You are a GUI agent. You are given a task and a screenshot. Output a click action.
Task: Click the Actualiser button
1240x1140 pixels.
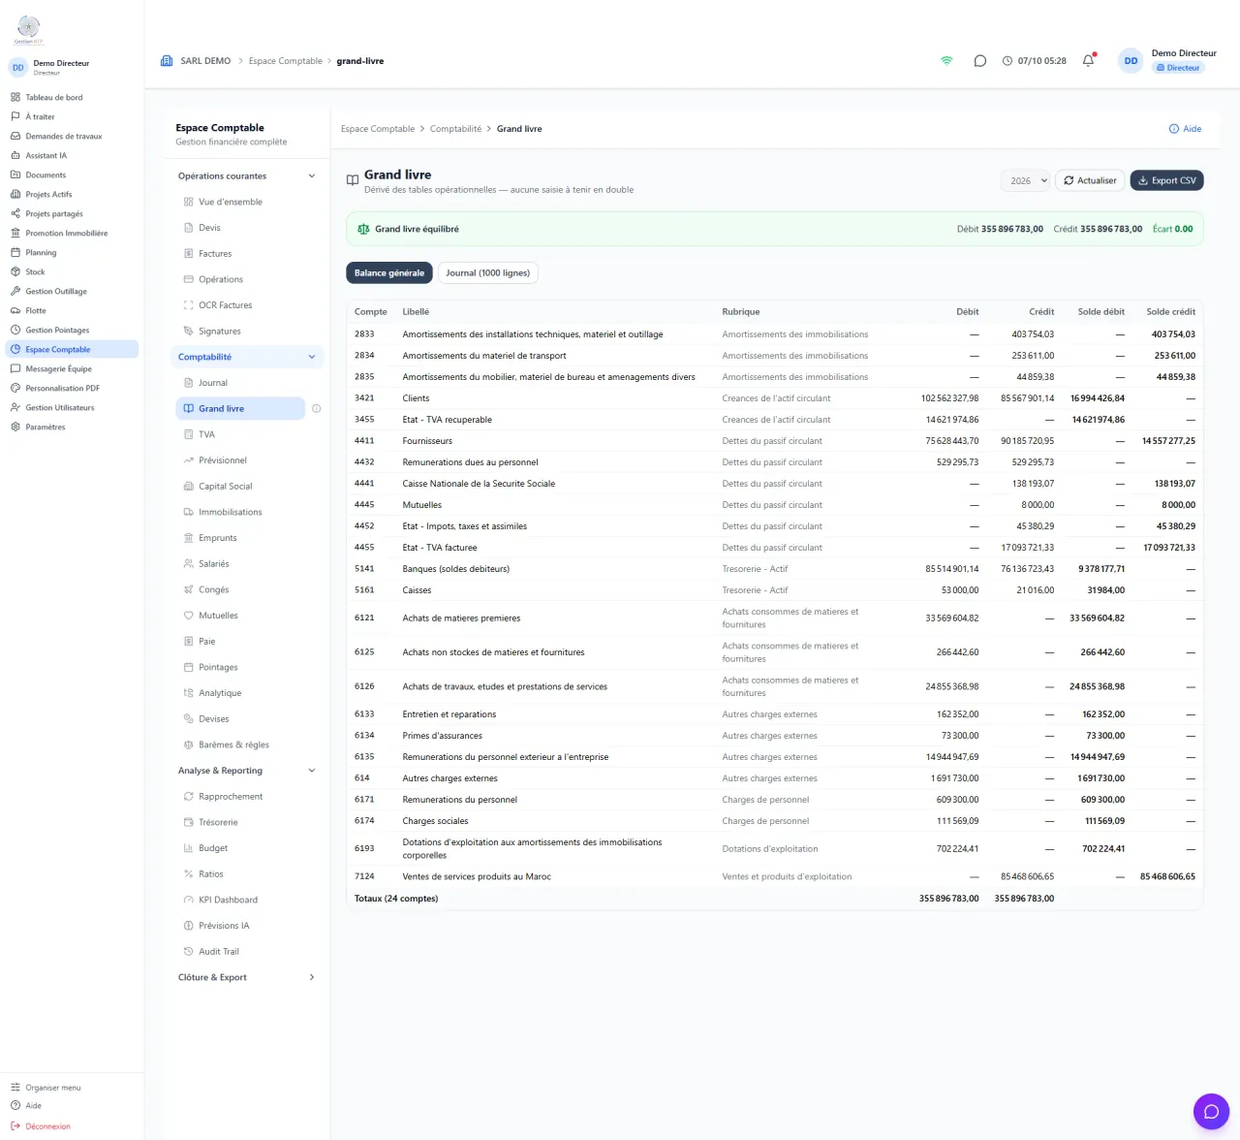coord(1090,180)
